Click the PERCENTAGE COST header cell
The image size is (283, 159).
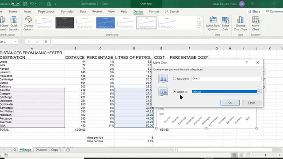point(189,57)
